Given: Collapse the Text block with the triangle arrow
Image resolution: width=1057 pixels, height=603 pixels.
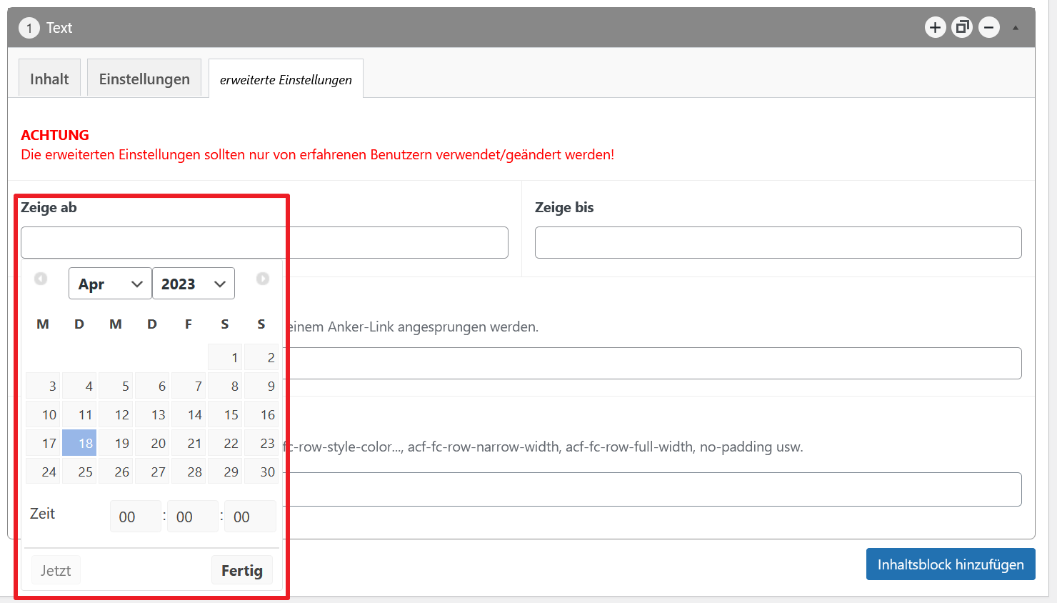Looking at the screenshot, I should coord(1015,28).
